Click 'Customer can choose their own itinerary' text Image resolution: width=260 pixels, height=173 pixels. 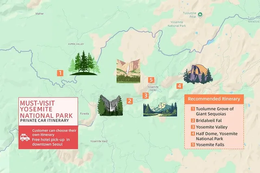tap(54, 132)
